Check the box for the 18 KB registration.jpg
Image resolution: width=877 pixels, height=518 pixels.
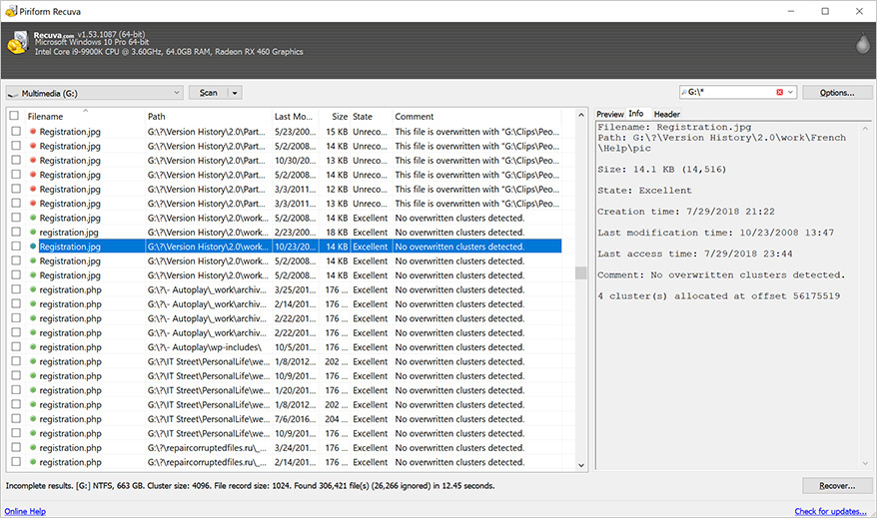tap(16, 232)
